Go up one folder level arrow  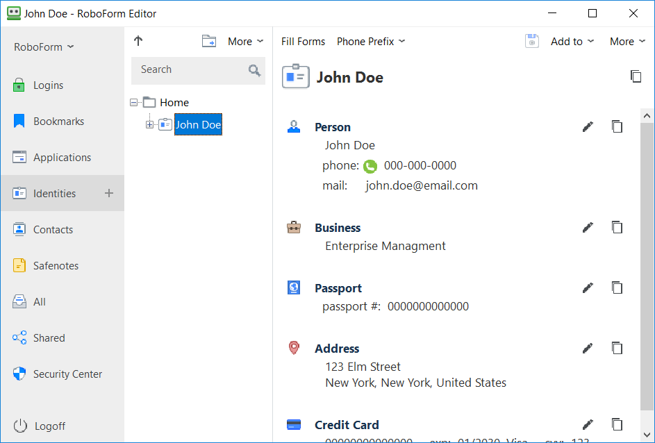[x=138, y=41]
